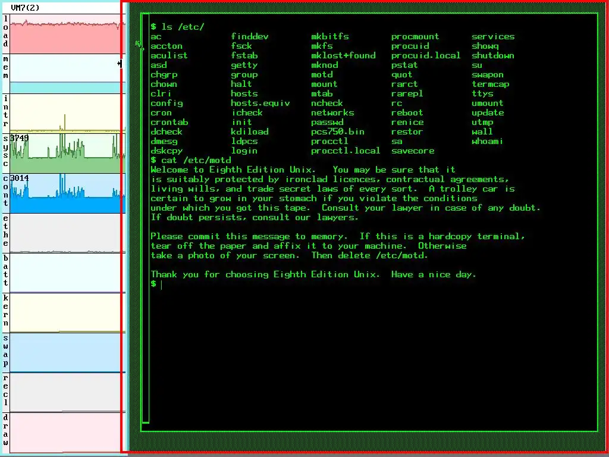Click 'swapon' in the directory listing

(488, 74)
